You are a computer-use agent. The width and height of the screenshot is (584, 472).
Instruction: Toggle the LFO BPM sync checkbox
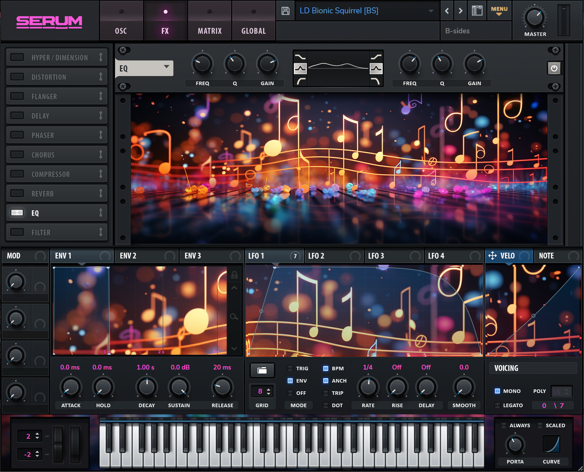[x=326, y=368]
